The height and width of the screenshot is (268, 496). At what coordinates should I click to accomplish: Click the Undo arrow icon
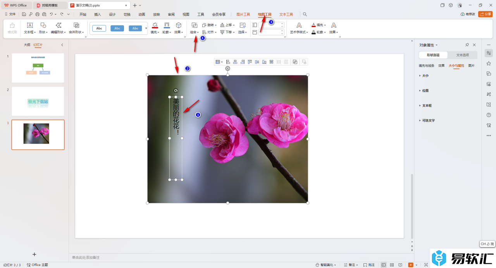tap(51, 14)
